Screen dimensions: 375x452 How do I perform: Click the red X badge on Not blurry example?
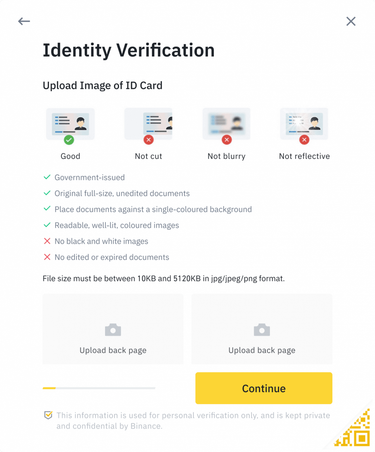[226, 139]
